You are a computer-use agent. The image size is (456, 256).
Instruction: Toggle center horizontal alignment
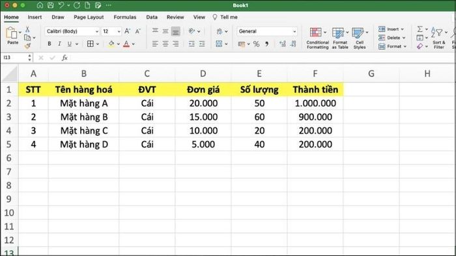click(x=165, y=44)
